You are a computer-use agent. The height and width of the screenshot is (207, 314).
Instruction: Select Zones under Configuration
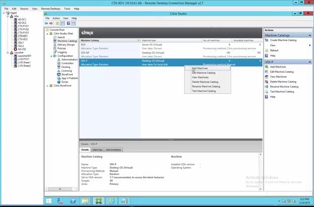tap(65, 82)
